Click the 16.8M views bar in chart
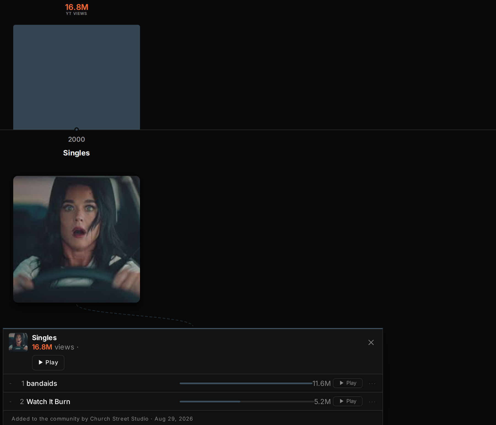Screen dimensions: 496x425 77,77
